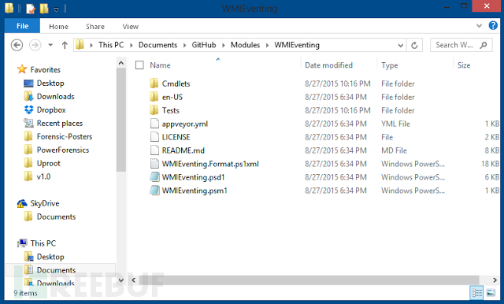Open the Help question mark icon
Image resolution: width=504 pixels, height=304 pixels.
[x=493, y=25]
